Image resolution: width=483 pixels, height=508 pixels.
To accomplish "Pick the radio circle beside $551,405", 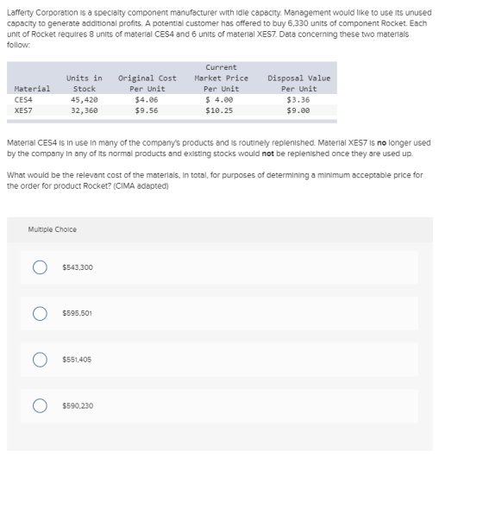I will click(x=40, y=360).
